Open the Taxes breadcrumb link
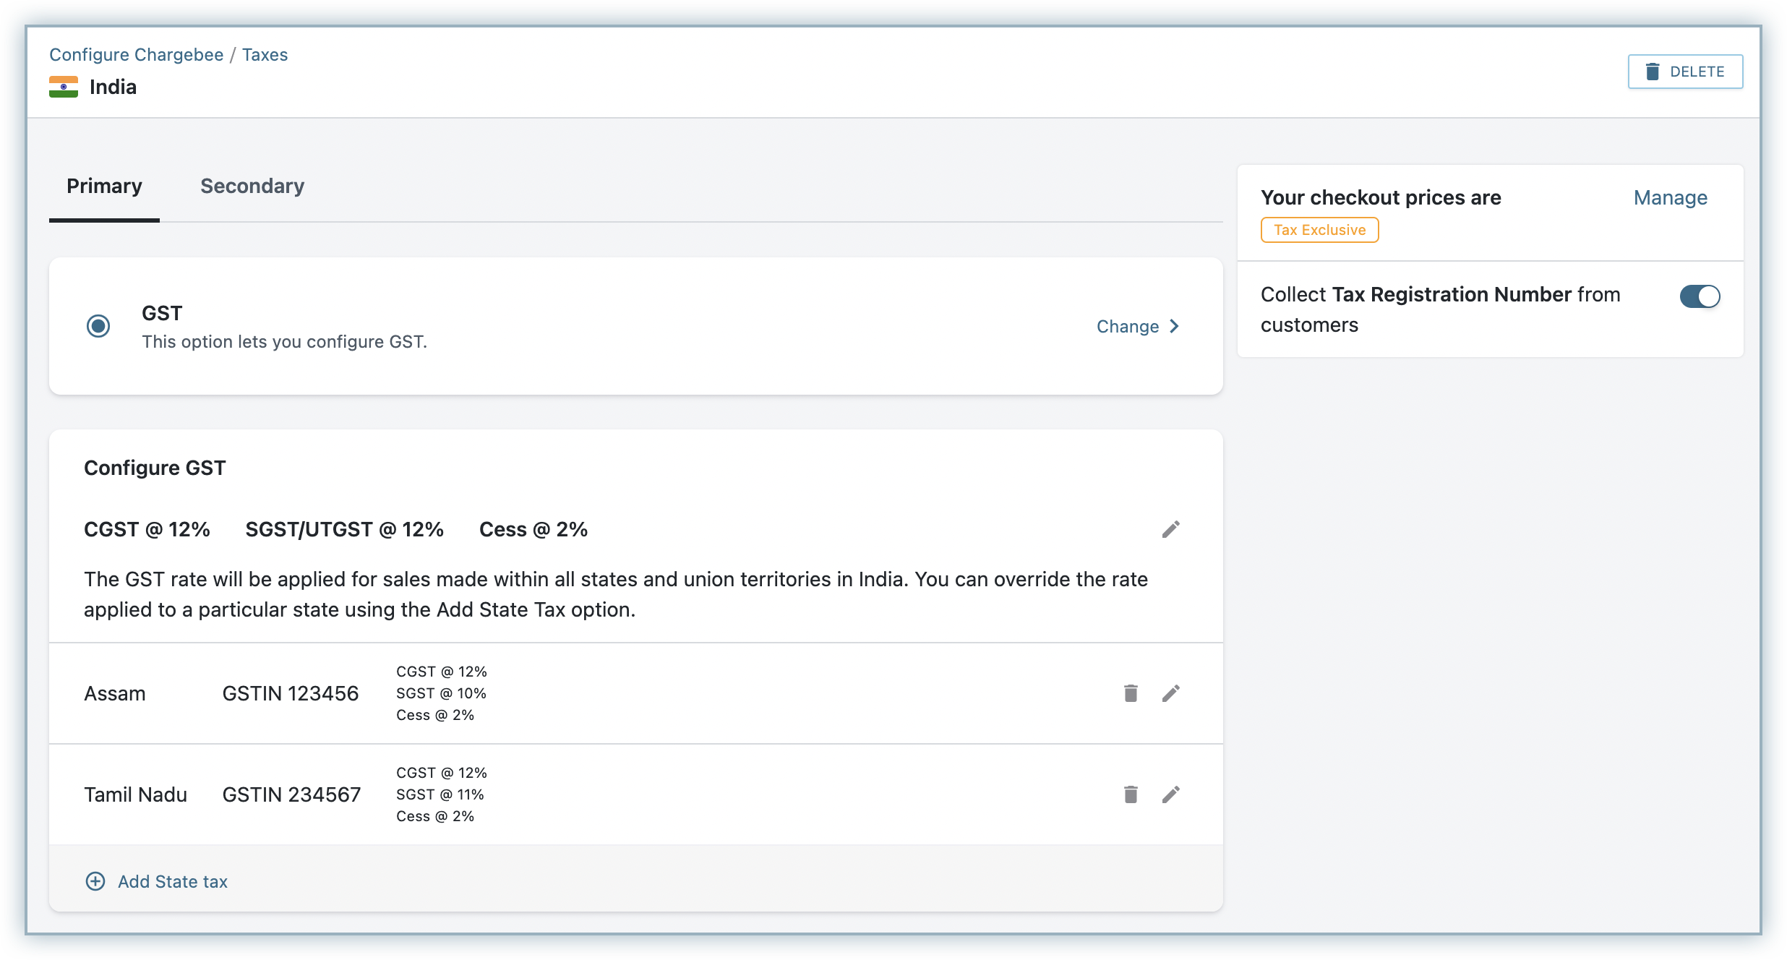The height and width of the screenshot is (960, 1787). pos(265,55)
